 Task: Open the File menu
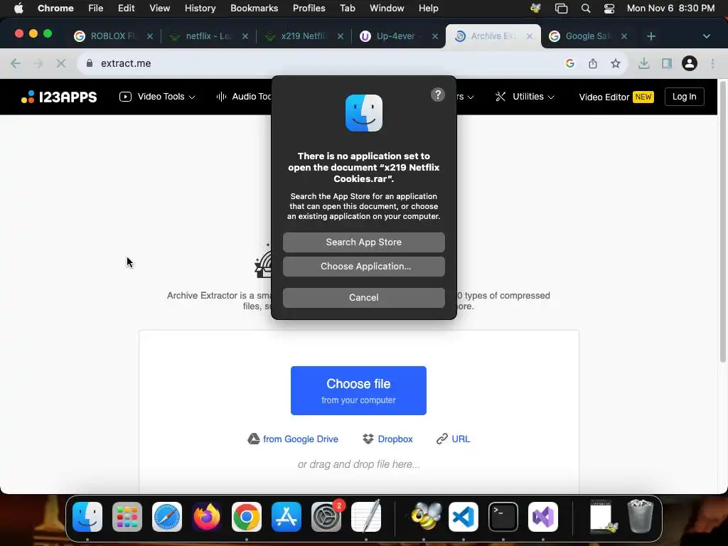pos(96,9)
